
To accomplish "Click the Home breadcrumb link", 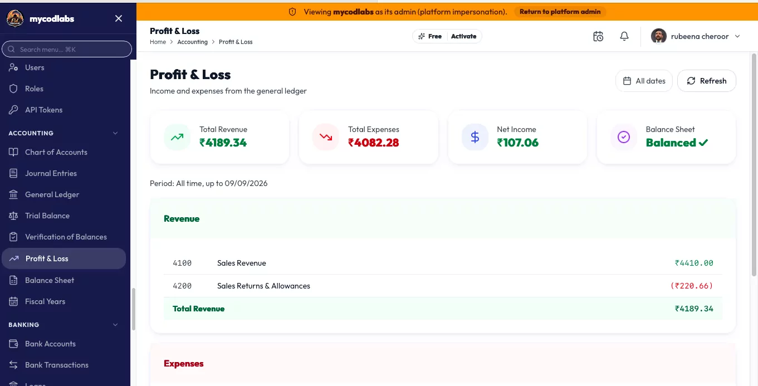I will point(158,42).
